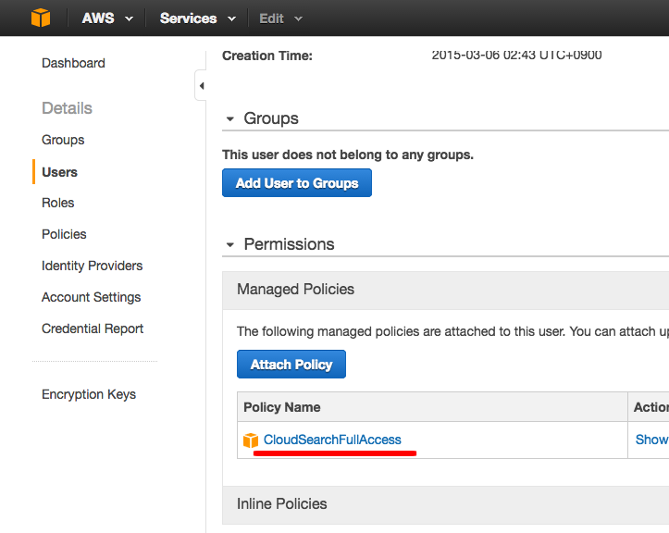Go to Dashboard in sidebar
Image resolution: width=669 pixels, height=533 pixels.
click(x=73, y=63)
